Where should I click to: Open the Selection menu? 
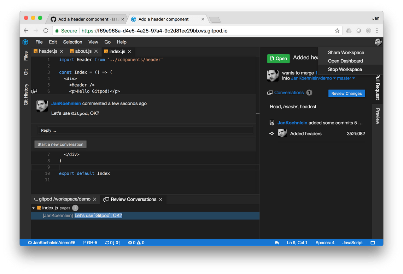[x=73, y=42]
